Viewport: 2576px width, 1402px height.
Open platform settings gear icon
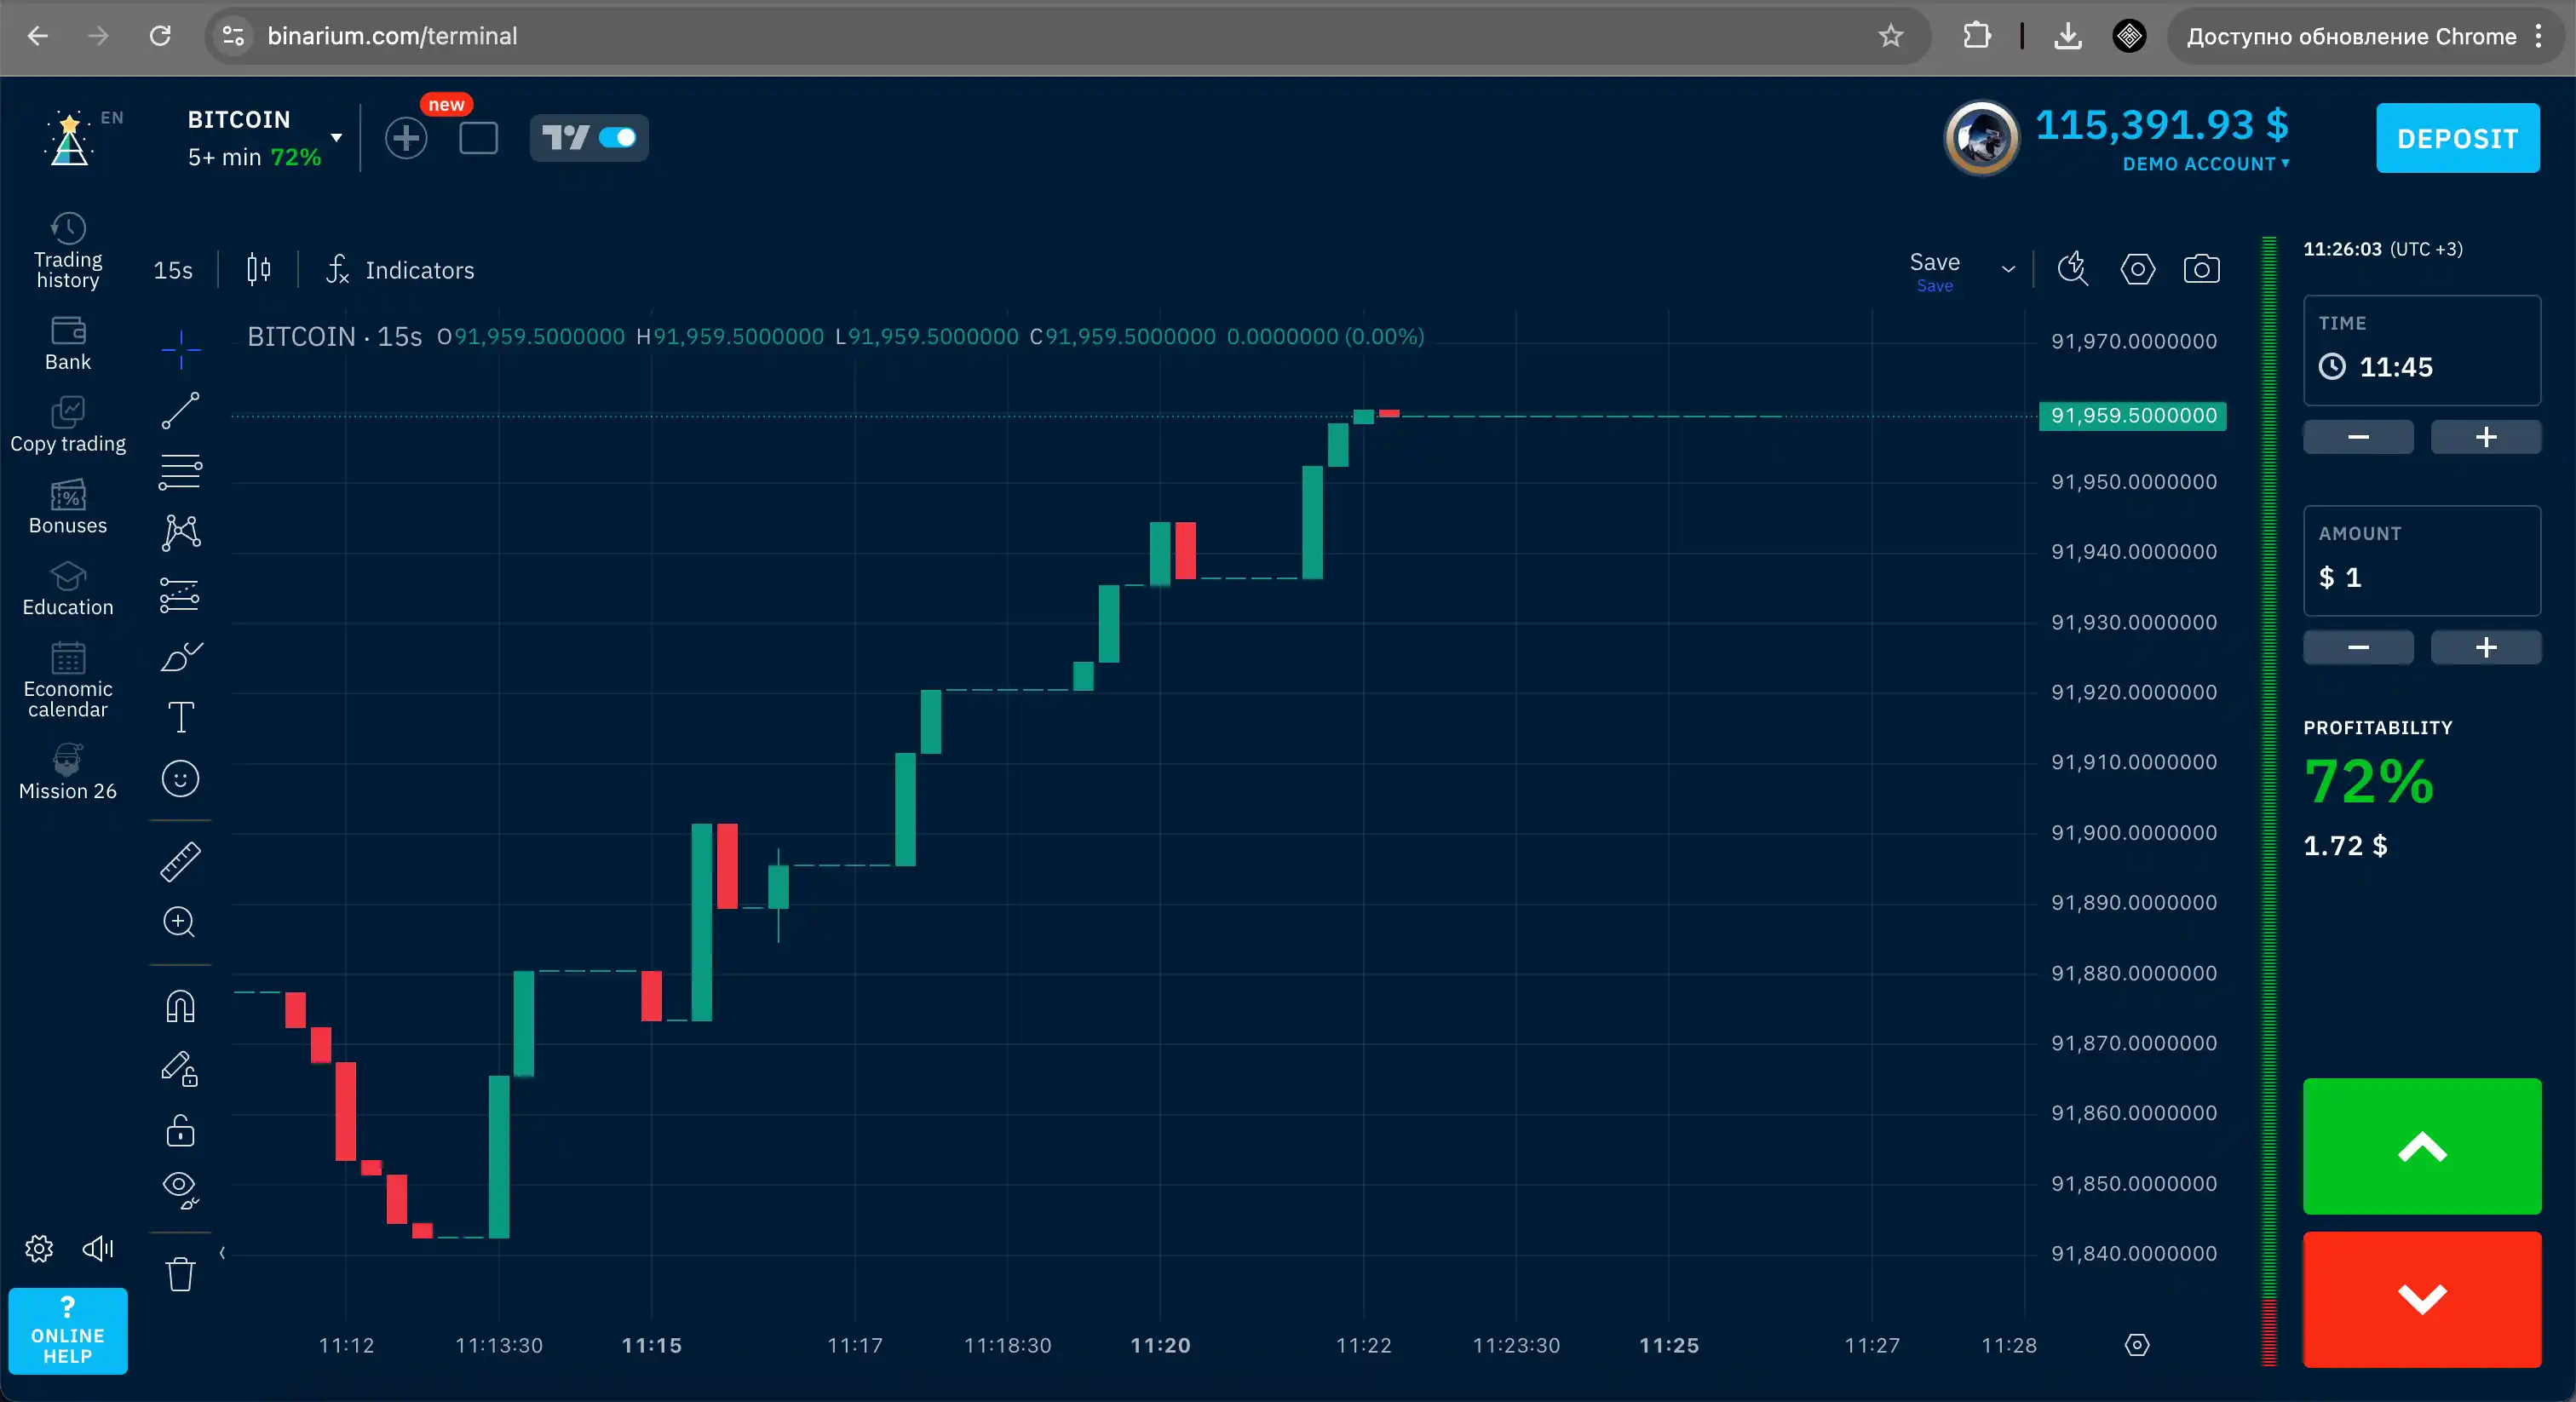[39, 1248]
